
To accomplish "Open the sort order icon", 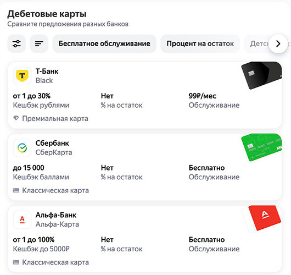I will point(39,43).
